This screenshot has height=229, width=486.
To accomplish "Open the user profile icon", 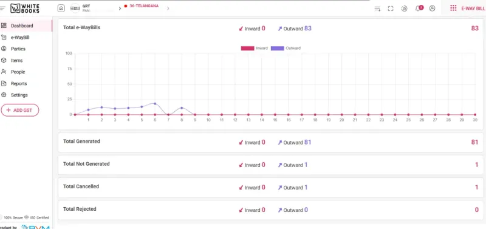I will tap(432, 9).
